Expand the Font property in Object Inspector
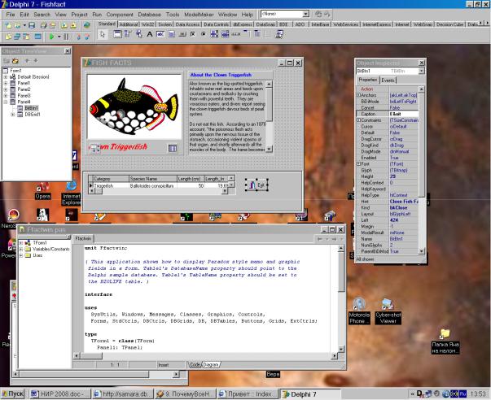The width and height of the screenshot is (491, 400). pos(358,164)
